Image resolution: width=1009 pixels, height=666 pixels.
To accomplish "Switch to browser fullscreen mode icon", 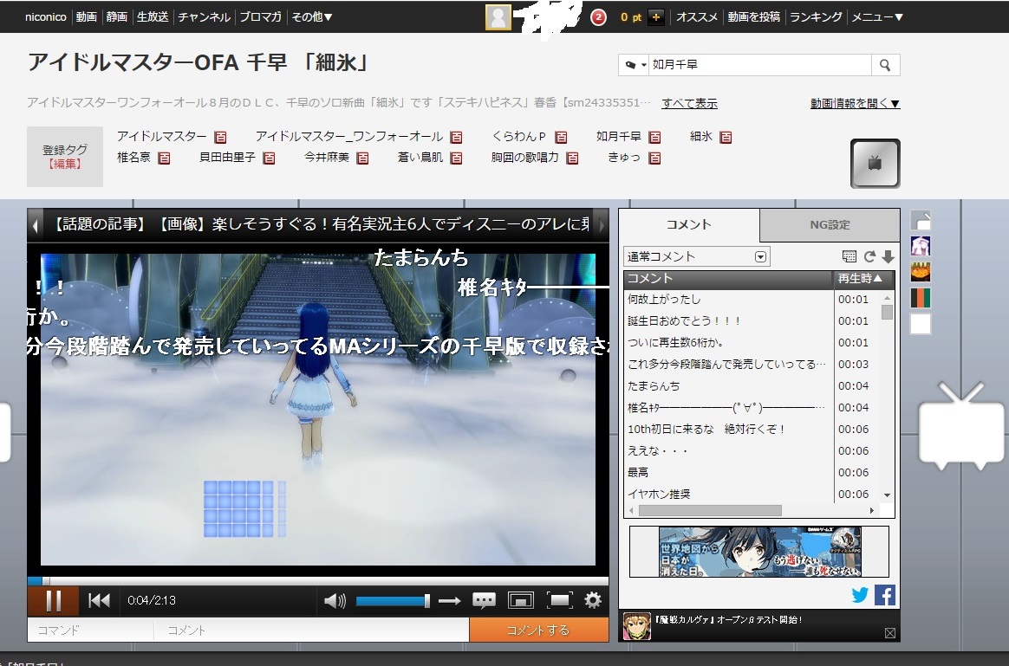I will 521,601.
